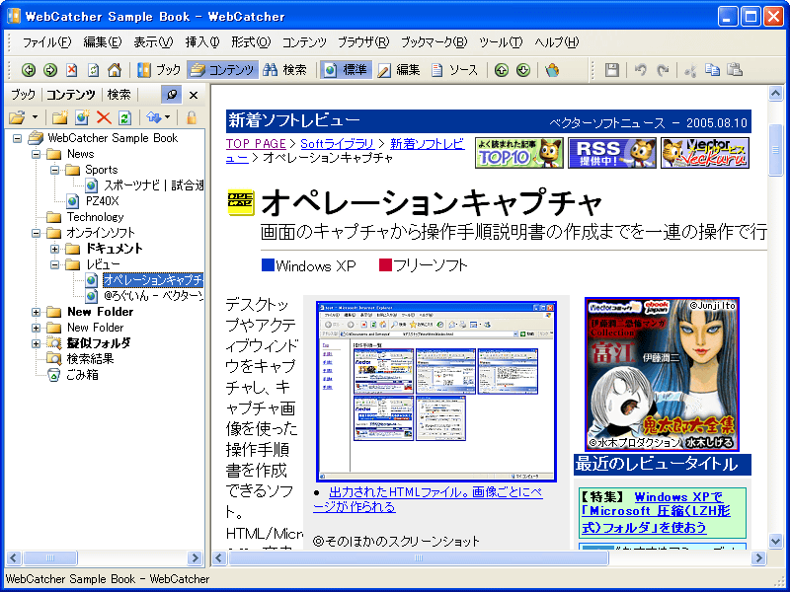Toggle the side panel pin button

pos(171,95)
